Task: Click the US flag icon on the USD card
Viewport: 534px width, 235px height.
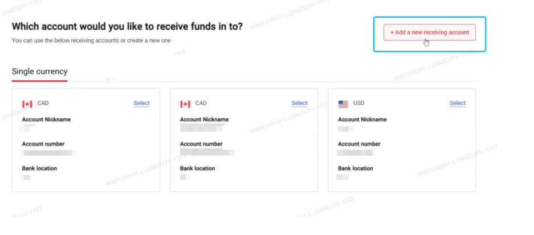Action: (x=343, y=104)
